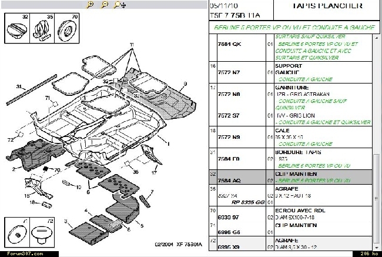
Task: Select part number 7572 N9
Action: click(229, 137)
